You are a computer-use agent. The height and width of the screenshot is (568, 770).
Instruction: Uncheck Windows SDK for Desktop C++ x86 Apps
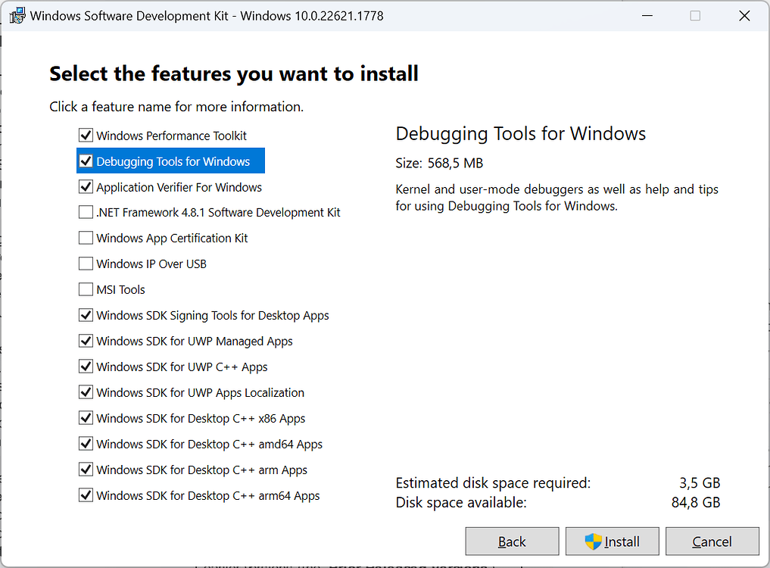click(86, 418)
